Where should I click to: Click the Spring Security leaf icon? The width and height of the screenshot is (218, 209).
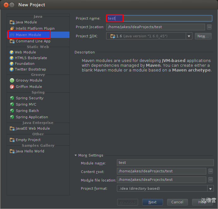point(12,98)
